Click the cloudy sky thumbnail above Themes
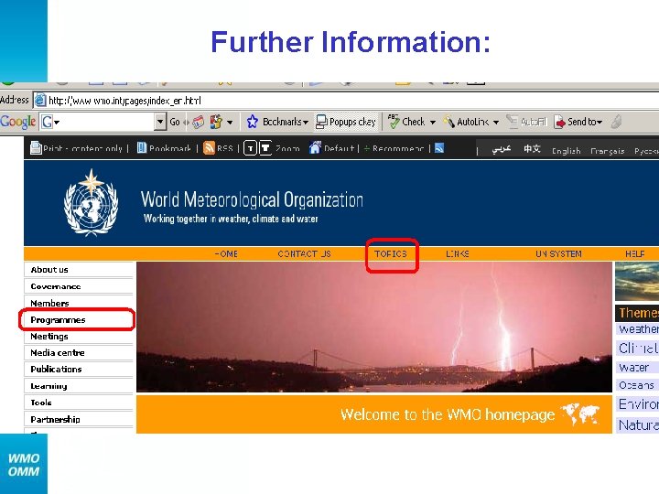Screen dimensions: 659x494 [x=637, y=281]
